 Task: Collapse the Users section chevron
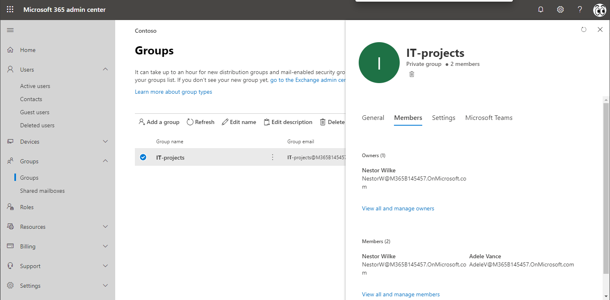(105, 70)
